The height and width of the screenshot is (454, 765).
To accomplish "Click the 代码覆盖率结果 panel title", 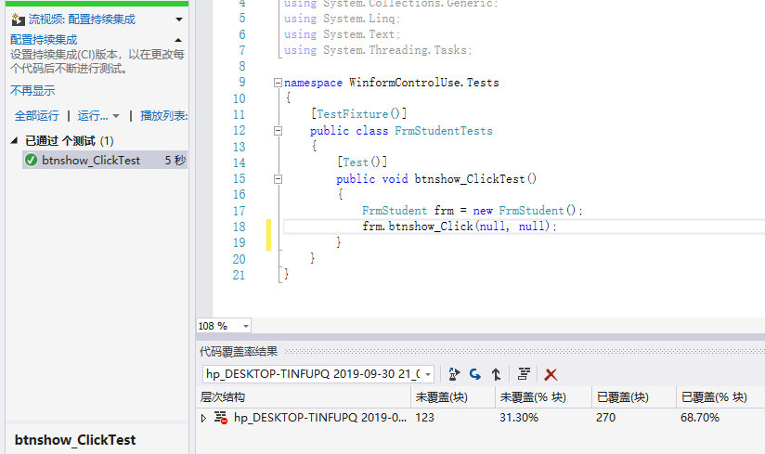I will coord(239,351).
